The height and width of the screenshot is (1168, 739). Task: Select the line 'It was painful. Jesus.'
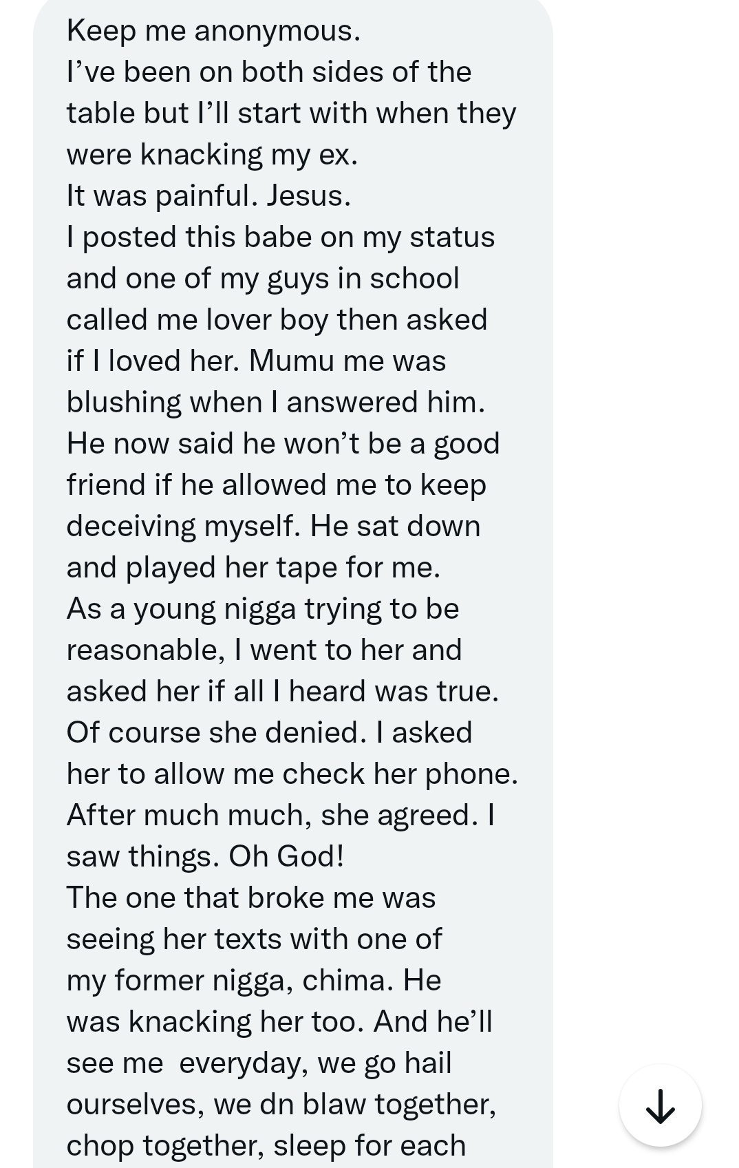(x=208, y=195)
